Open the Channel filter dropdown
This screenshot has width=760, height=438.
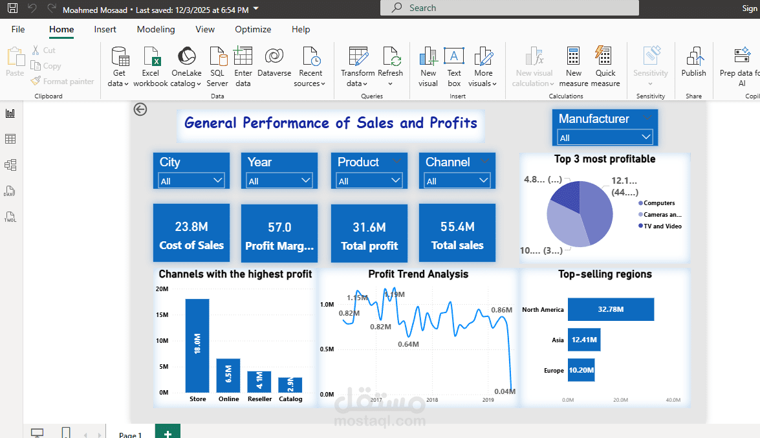484,181
